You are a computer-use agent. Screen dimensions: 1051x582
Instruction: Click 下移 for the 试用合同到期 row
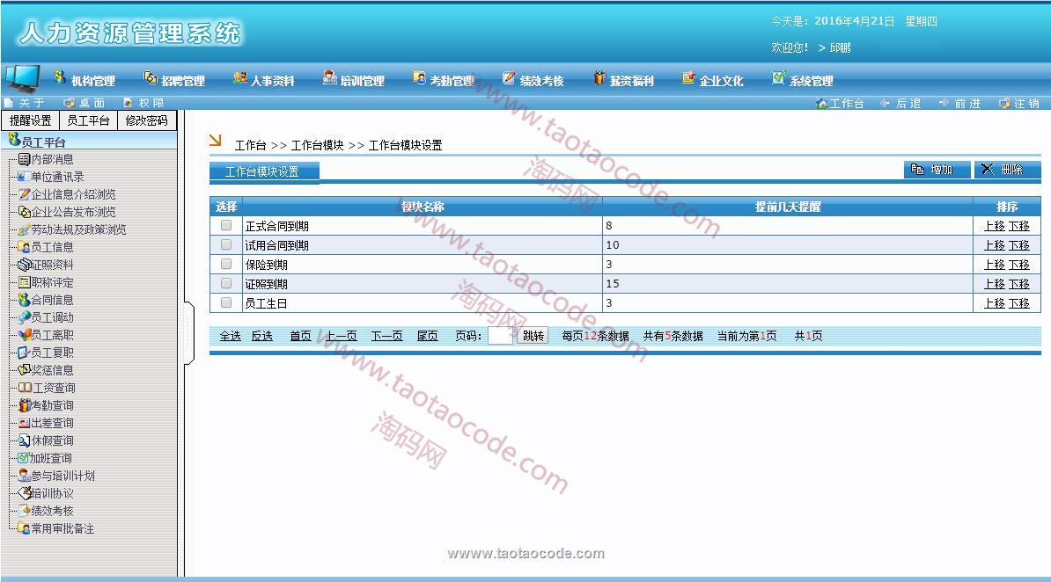[x=1018, y=245]
